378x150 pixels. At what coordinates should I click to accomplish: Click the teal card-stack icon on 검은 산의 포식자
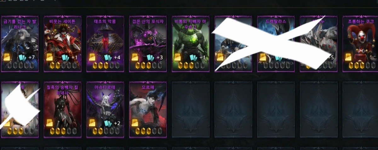click(x=149, y=57)
